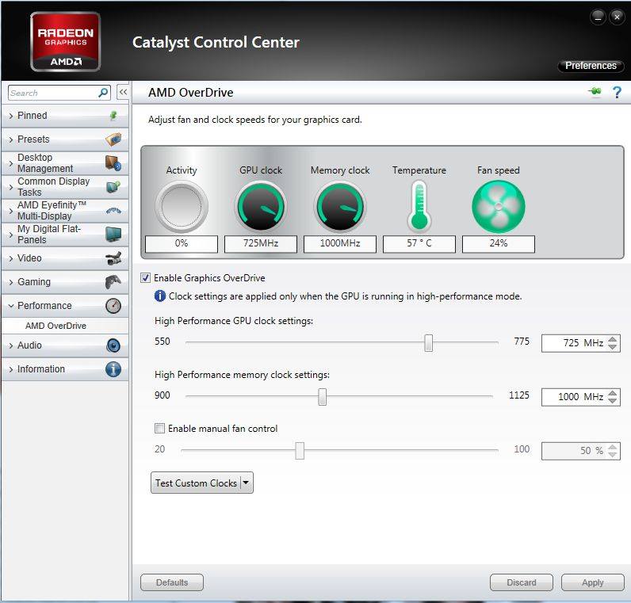Increase GPU clock with up spinner arrow

point(613,339)
